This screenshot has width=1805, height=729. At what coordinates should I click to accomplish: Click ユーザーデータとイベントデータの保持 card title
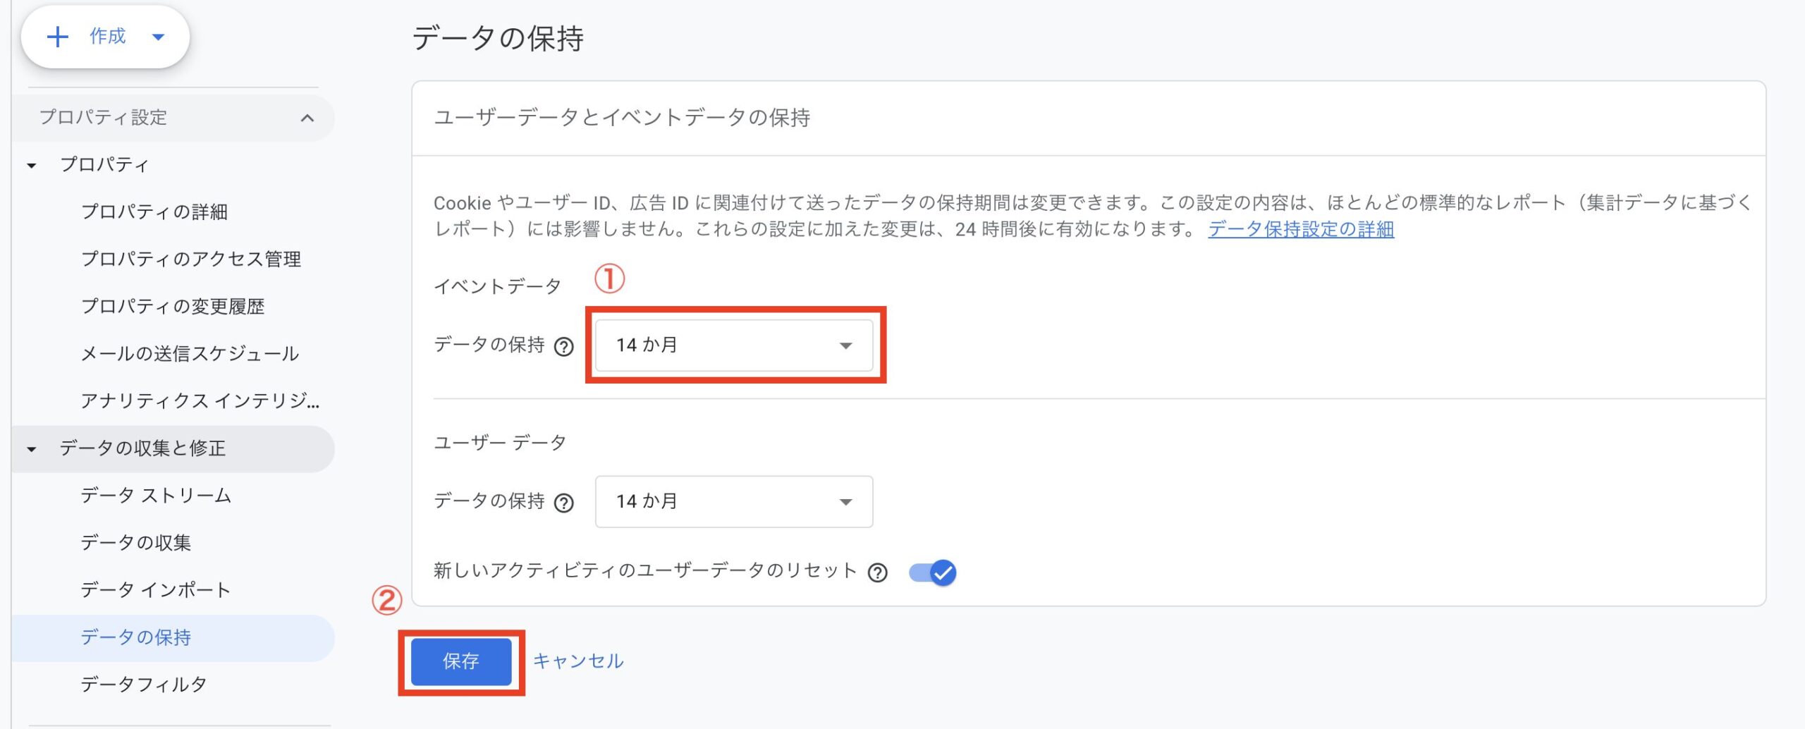622,118
